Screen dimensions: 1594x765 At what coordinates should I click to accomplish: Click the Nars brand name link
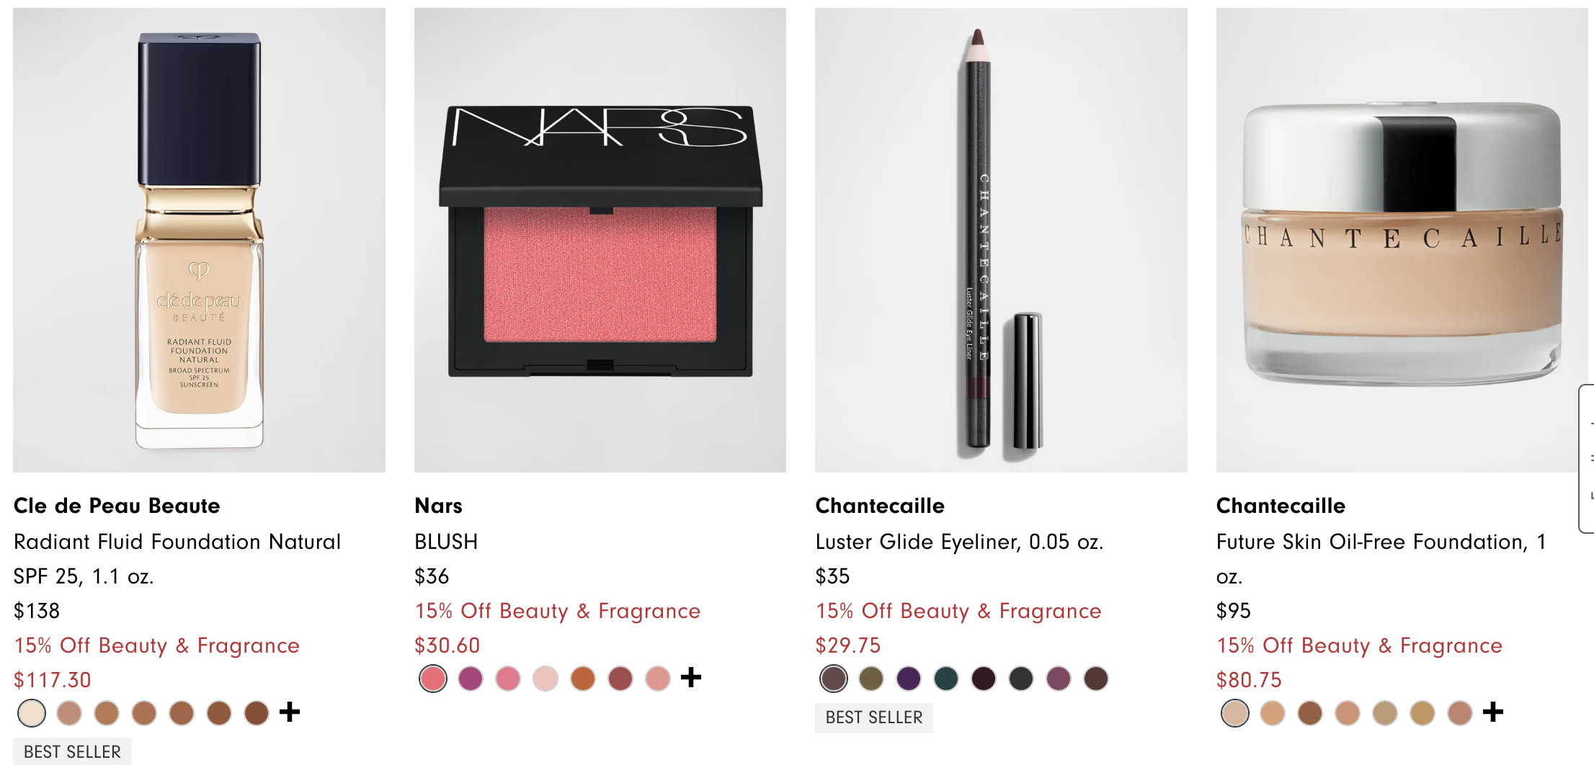click(438, 506)
